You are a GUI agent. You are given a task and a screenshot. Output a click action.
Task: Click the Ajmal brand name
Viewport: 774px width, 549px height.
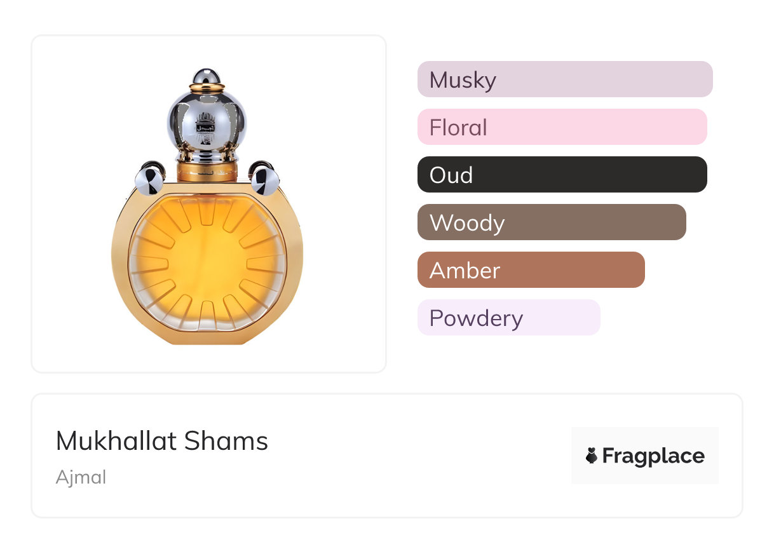click(x=81, y=477)
